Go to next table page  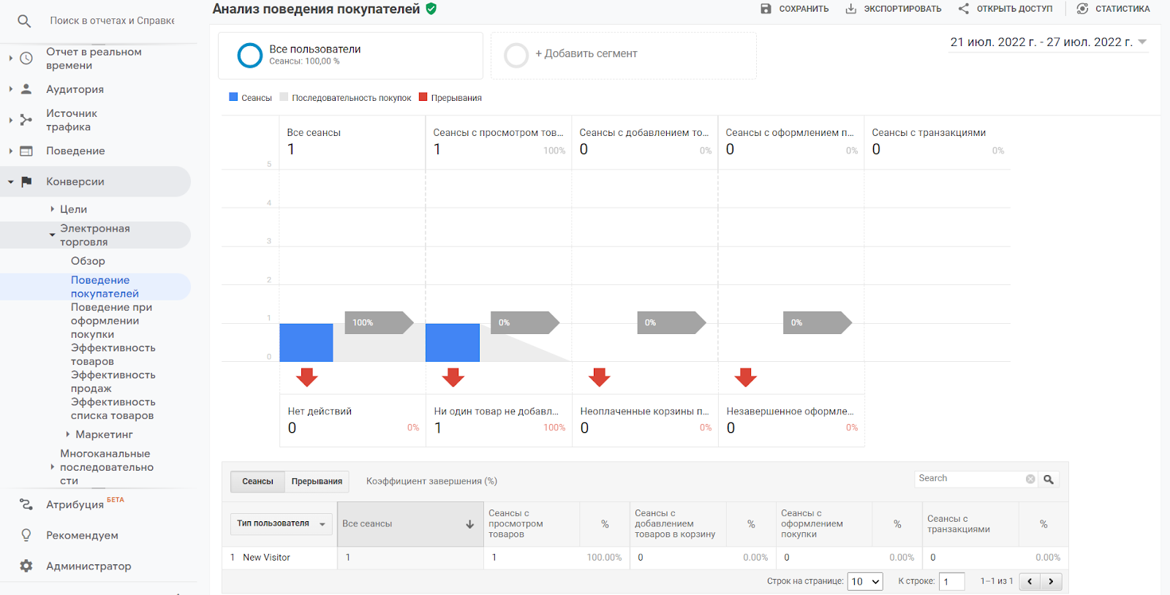pyautogui.click(x=1051, y=582)
